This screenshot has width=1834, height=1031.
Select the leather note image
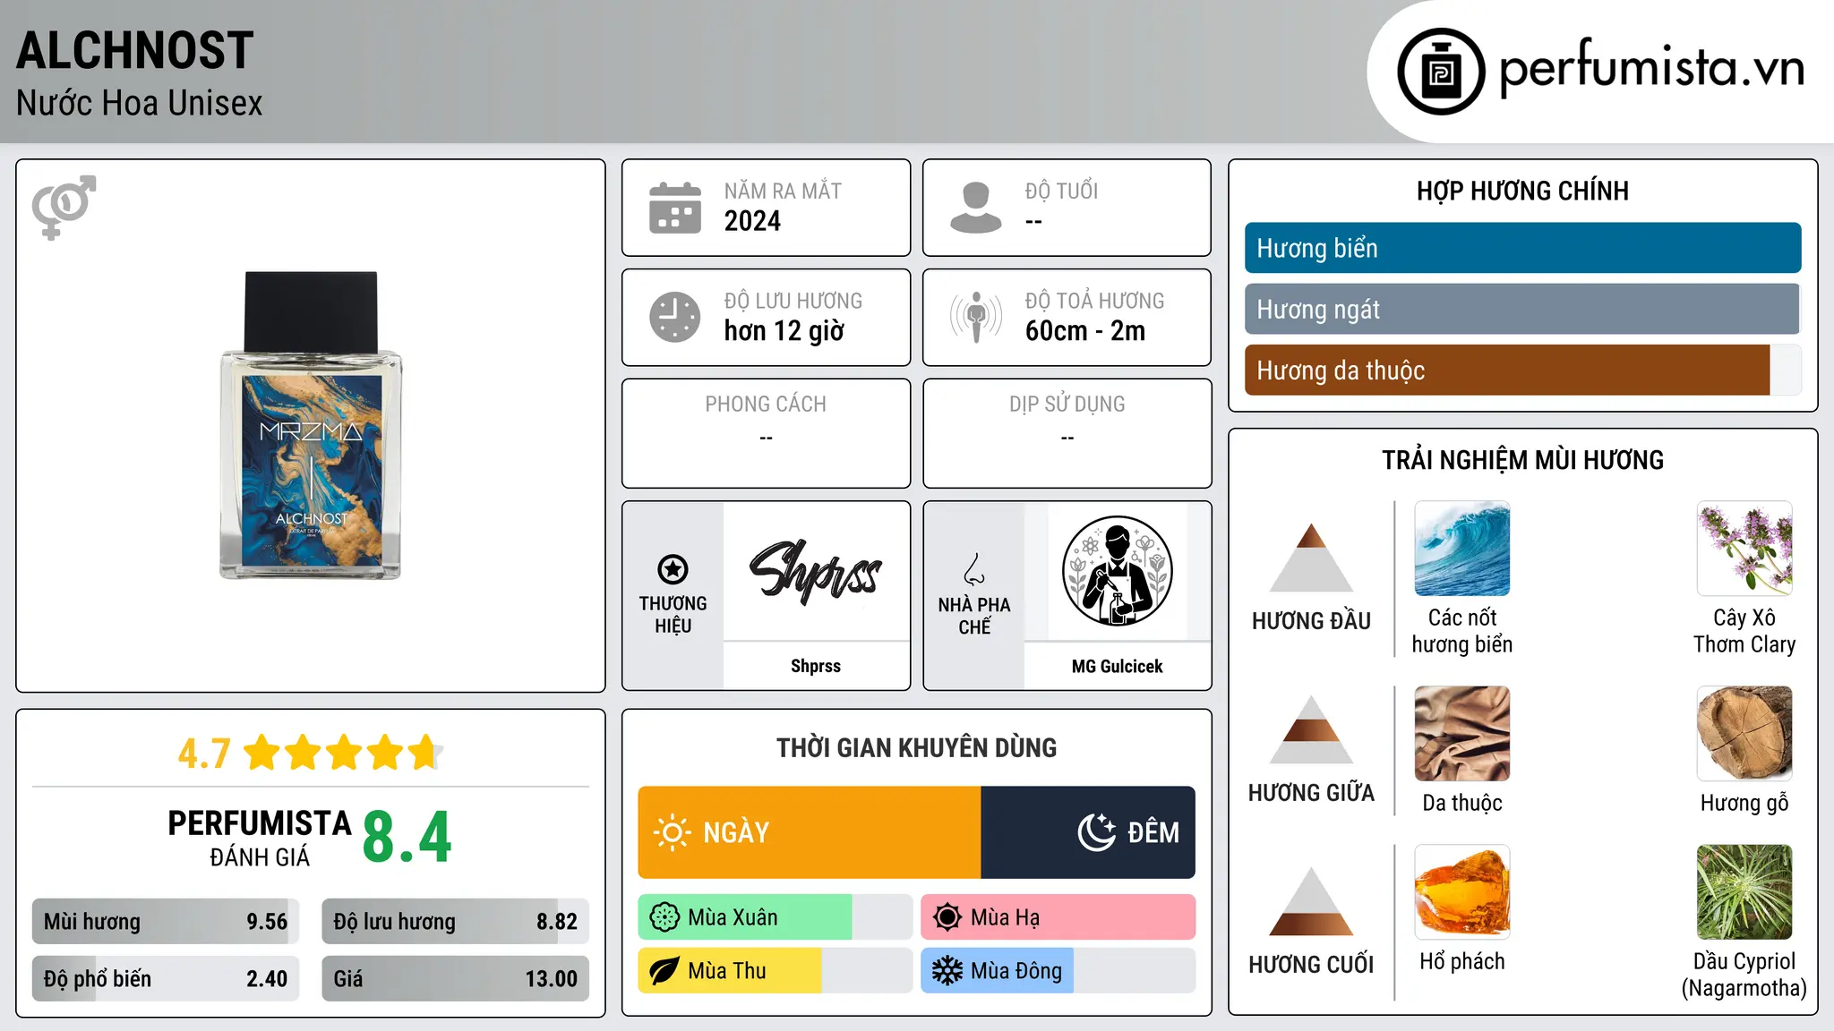pos(1462,734)
